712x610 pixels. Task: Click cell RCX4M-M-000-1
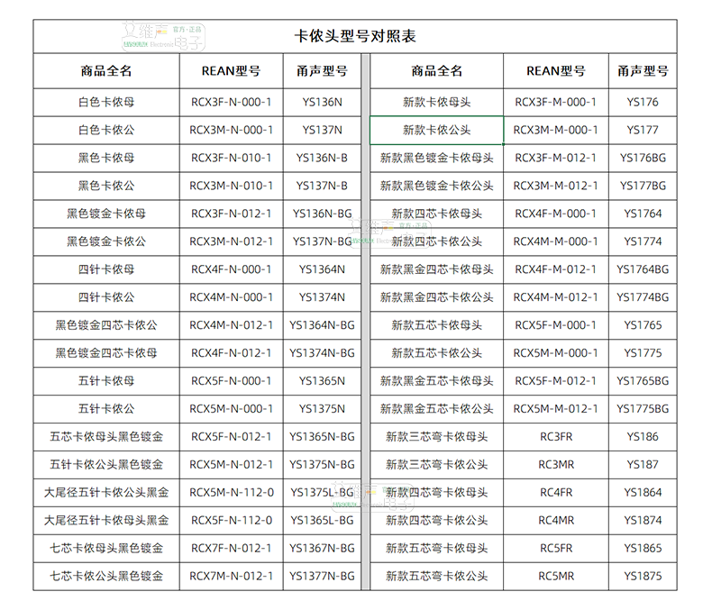(556, 241)
